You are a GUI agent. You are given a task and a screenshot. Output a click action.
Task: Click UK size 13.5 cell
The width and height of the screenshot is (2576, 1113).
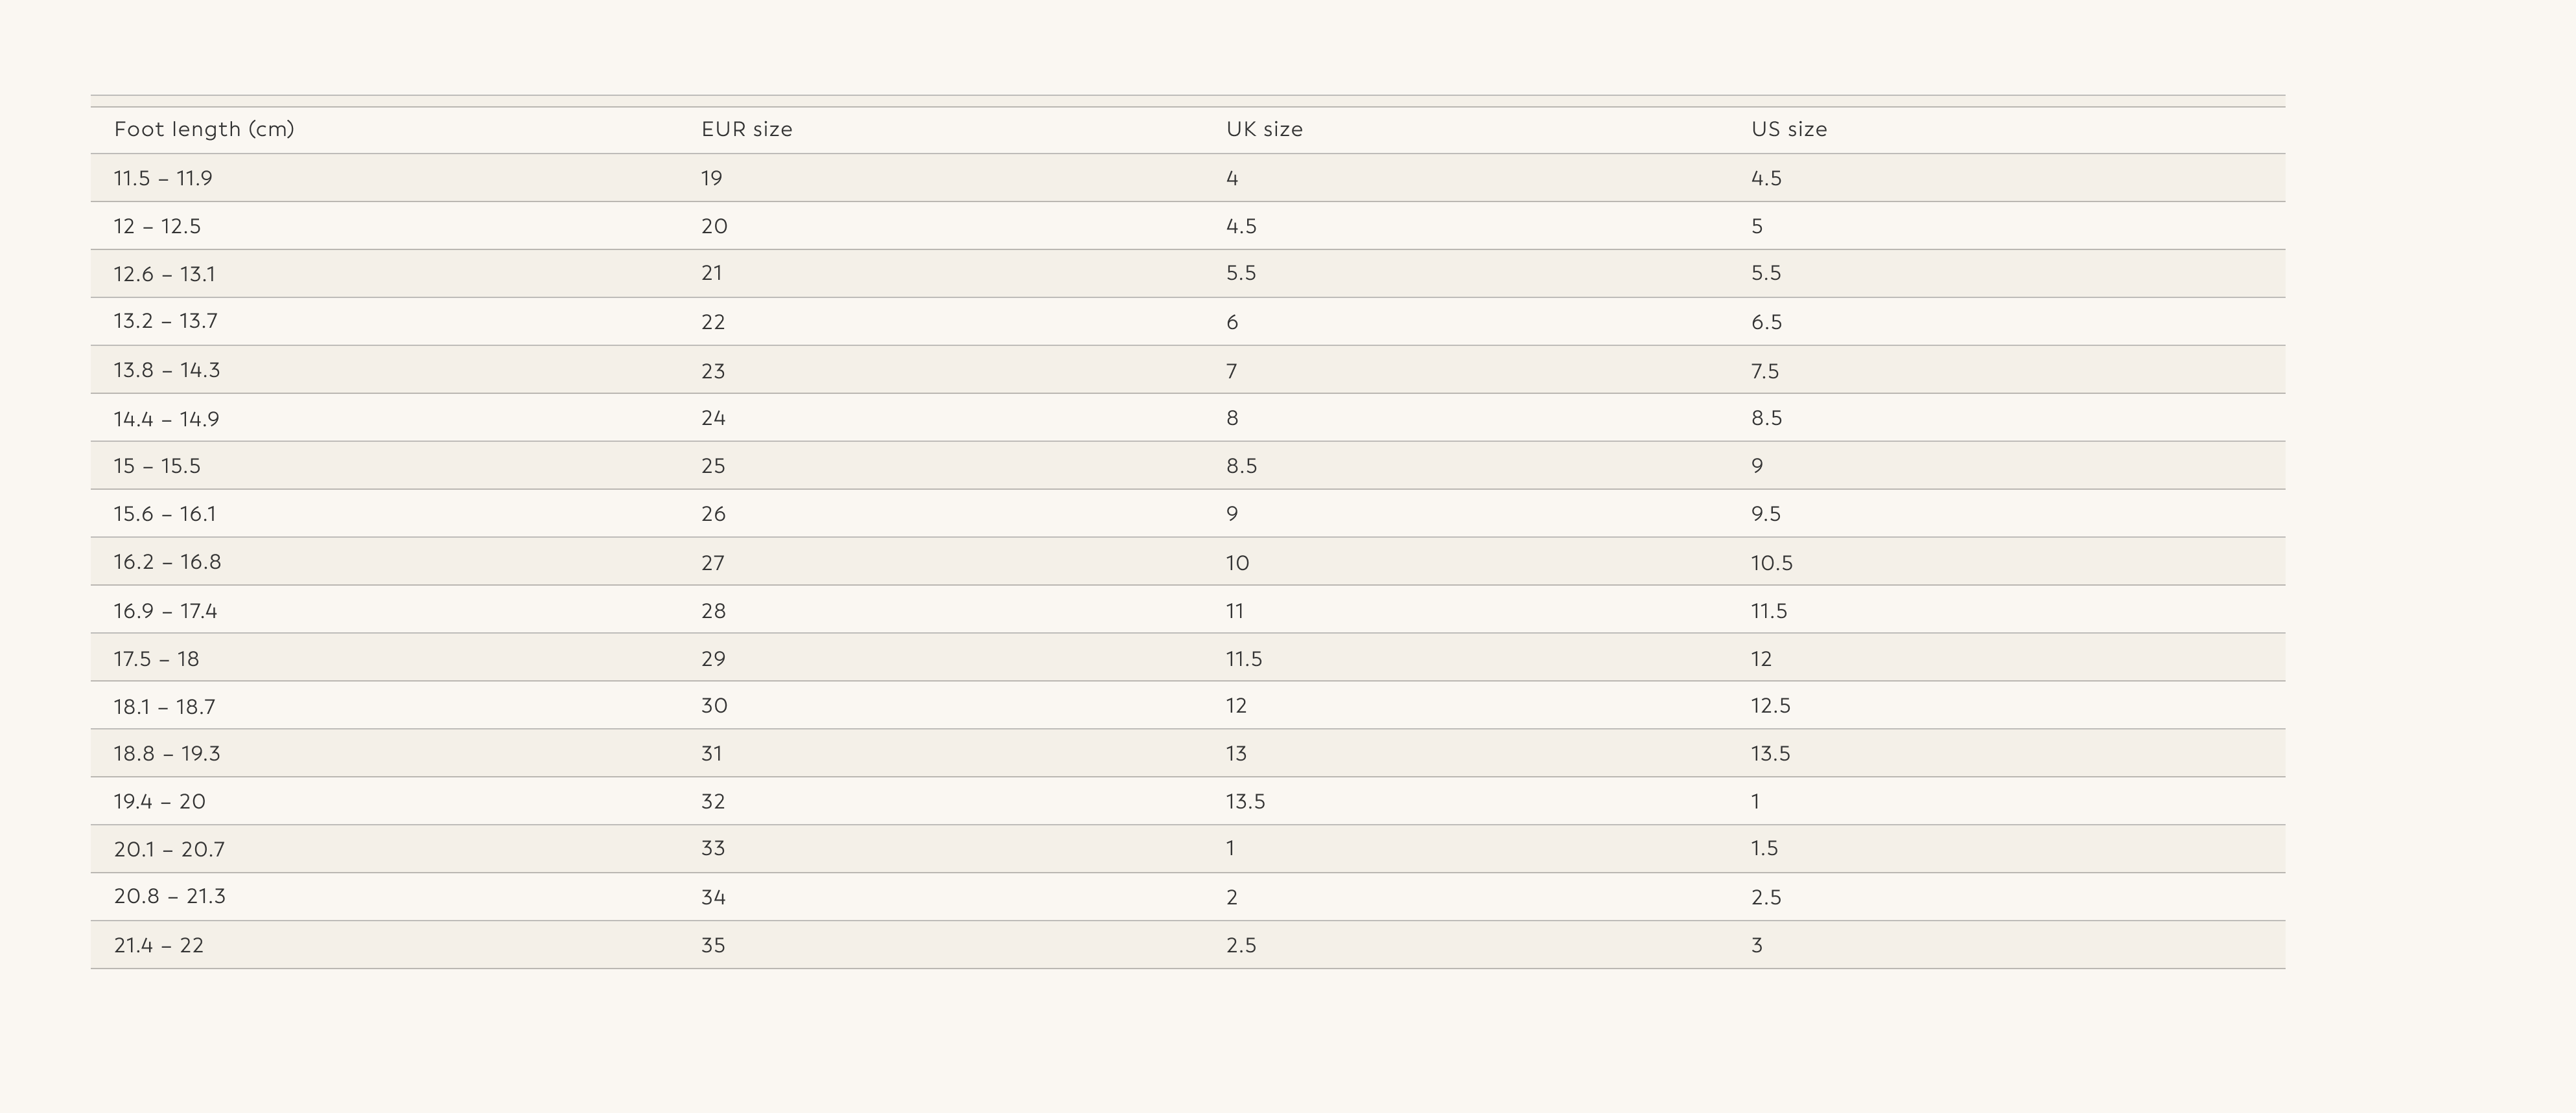[x=1245, y=802]
